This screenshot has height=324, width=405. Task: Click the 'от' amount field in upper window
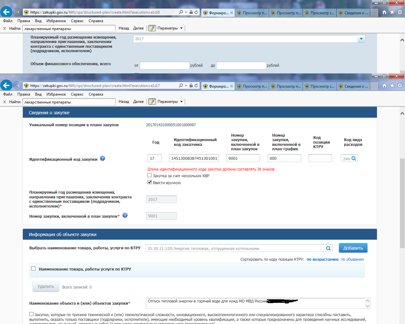coord(165,65)
